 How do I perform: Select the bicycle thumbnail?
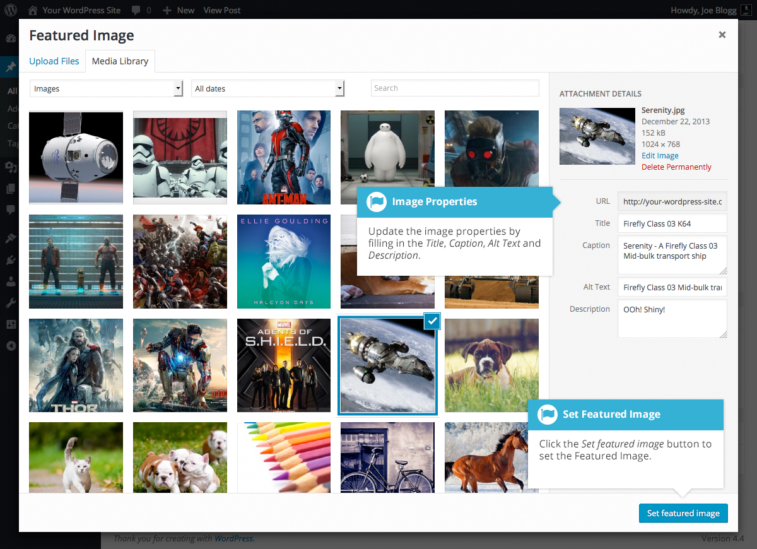(x=387, y=458)
